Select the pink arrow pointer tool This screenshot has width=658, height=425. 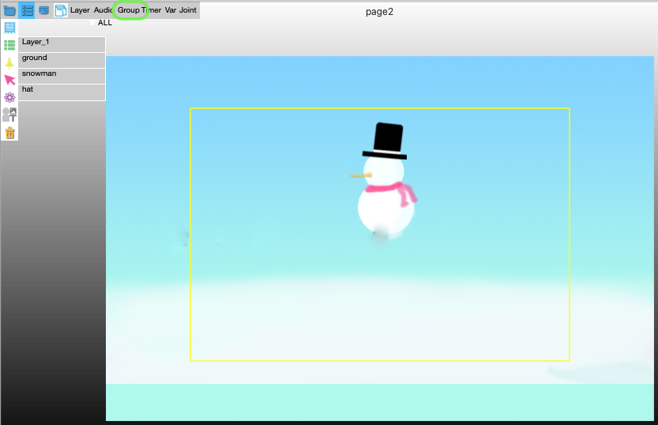coord(9,80)
